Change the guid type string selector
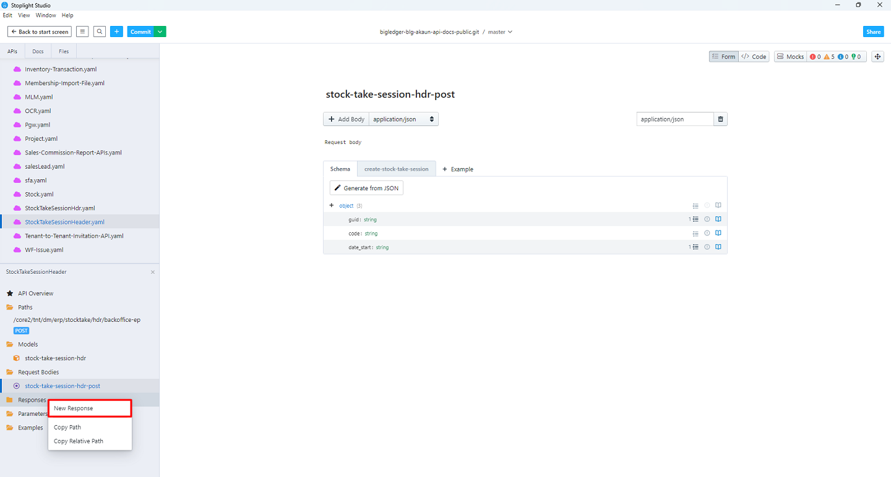 [x=370, y=219]
